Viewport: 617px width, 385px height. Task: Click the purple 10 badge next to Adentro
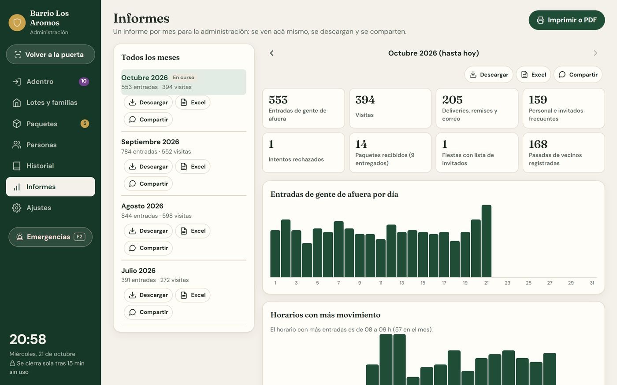84,81
